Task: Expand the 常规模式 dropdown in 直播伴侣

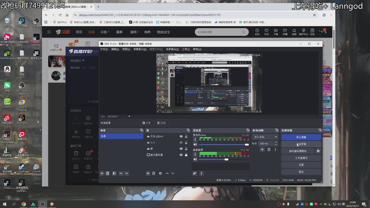Action: (77, 61)
